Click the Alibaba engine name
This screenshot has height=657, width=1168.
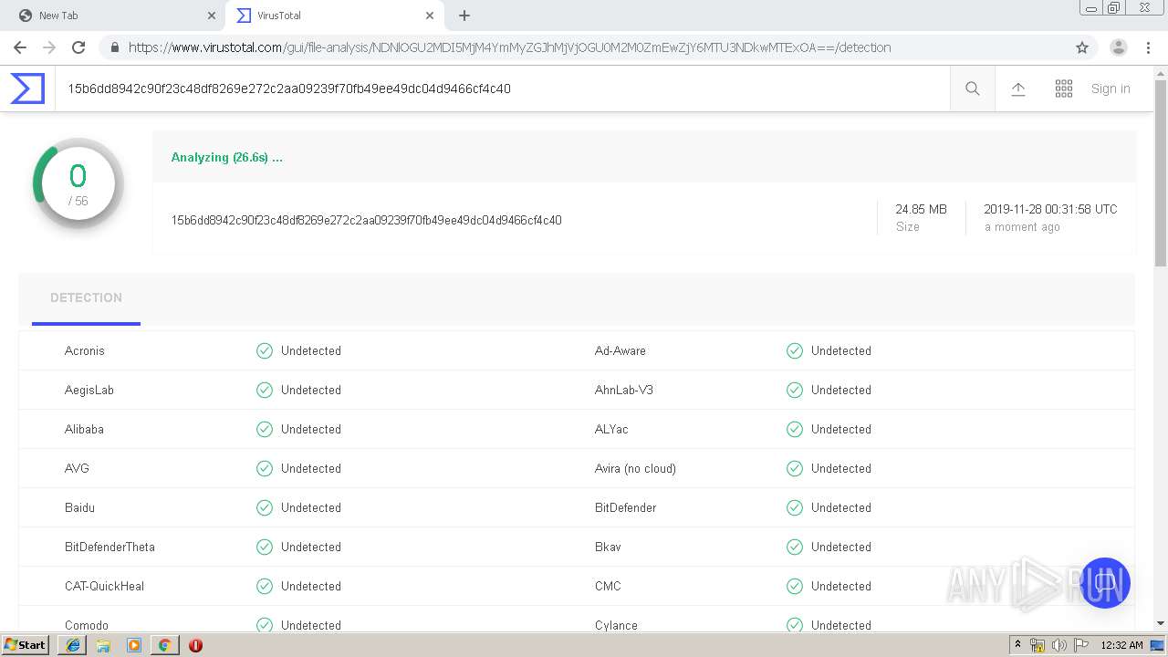[84, 429]
